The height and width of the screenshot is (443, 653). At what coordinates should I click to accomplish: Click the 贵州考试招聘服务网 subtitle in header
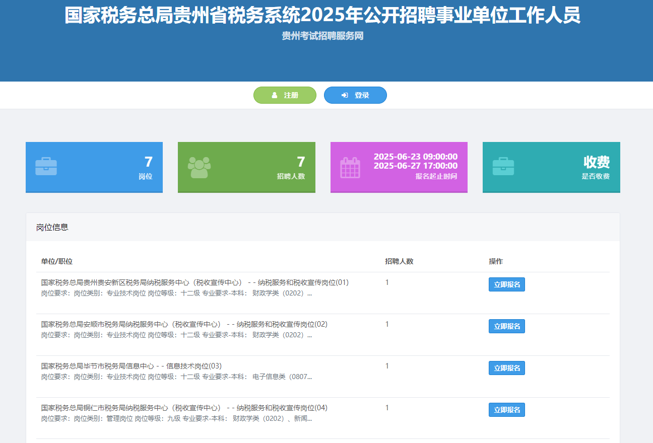click(x=322, y=36)
